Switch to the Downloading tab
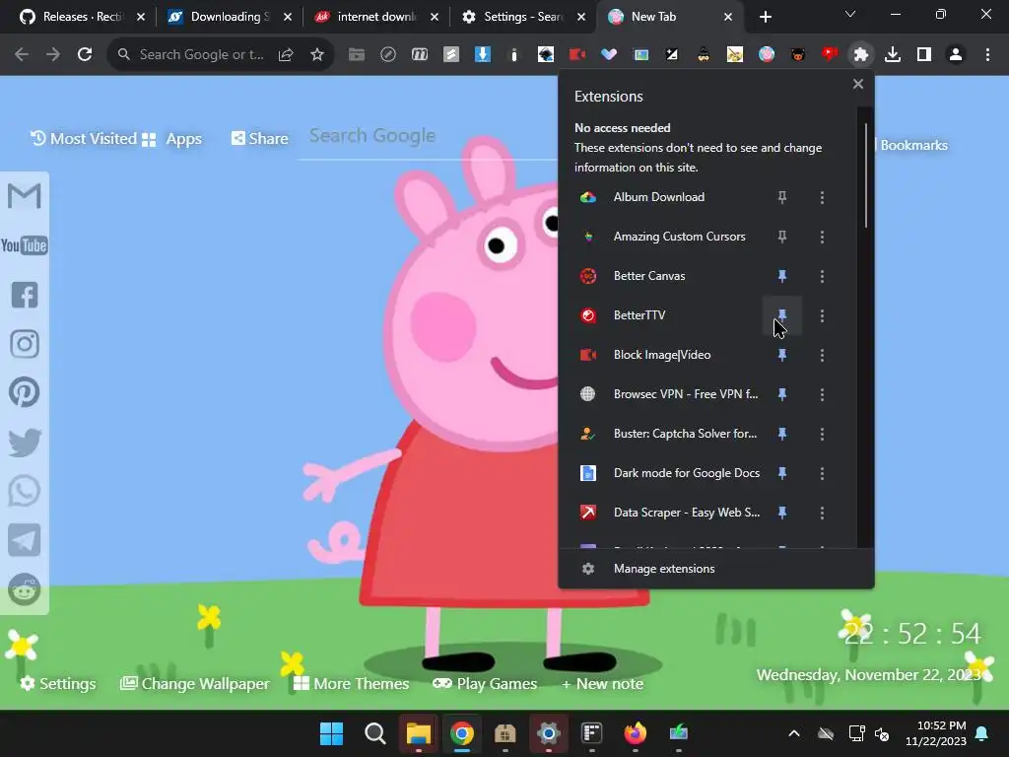 (x=229, y=17)
